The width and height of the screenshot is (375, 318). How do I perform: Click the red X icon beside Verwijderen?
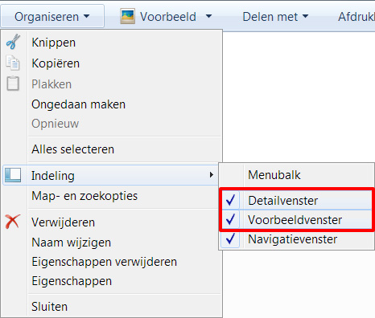pyautogui.click(x=13, y=222)
